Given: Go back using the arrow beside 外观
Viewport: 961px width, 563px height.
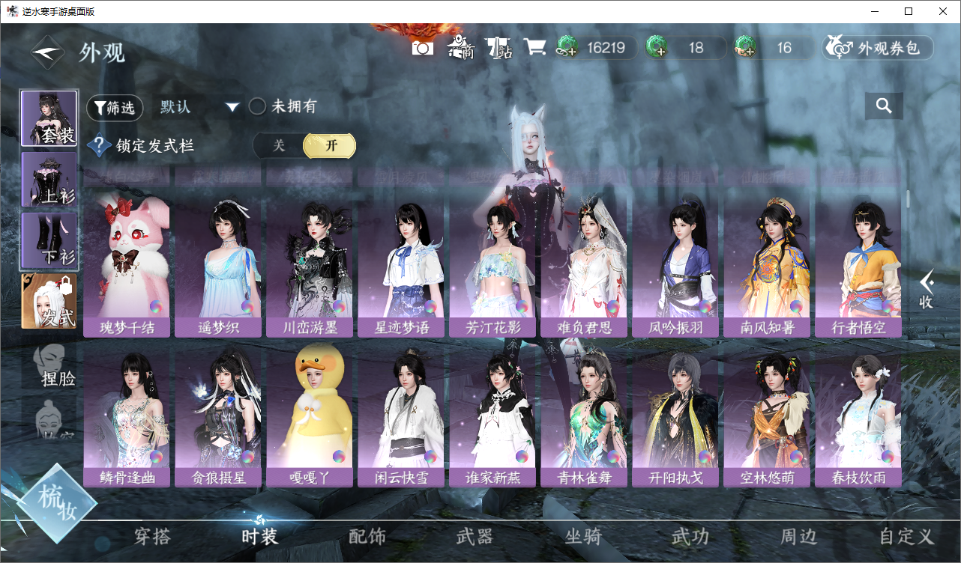Looking at the screenshot, I should (49, 52).
